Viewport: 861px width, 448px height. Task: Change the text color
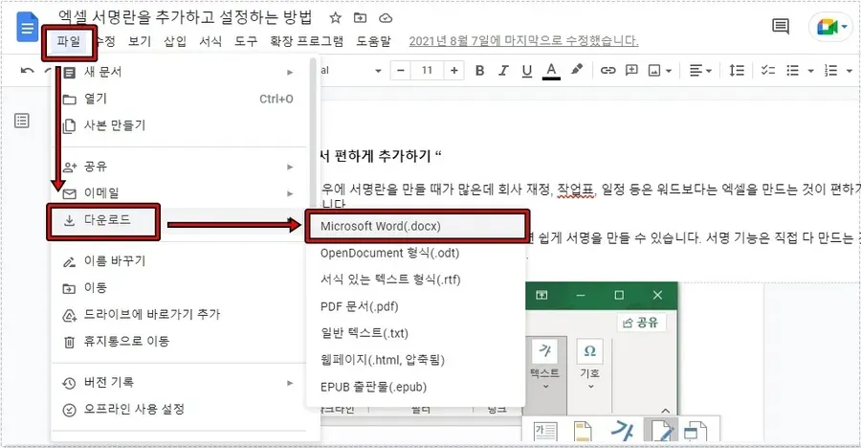[x=551, y=71]
